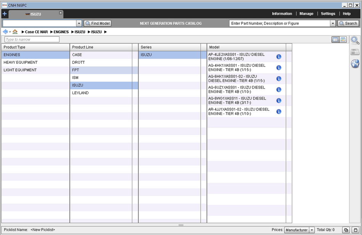Click the Search button
Image resolution: width=362 pixels, height=235 pixels.
point(348,23)
